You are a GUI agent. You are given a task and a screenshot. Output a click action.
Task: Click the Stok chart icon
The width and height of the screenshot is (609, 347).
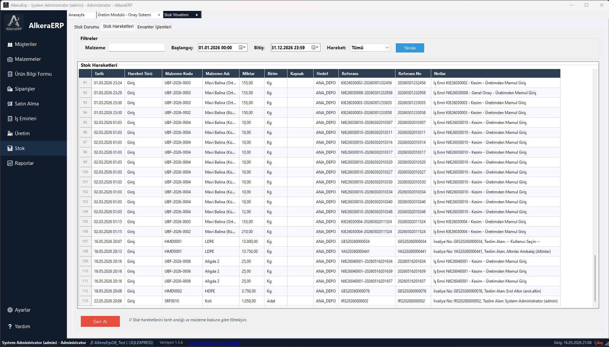pos(10,148)
